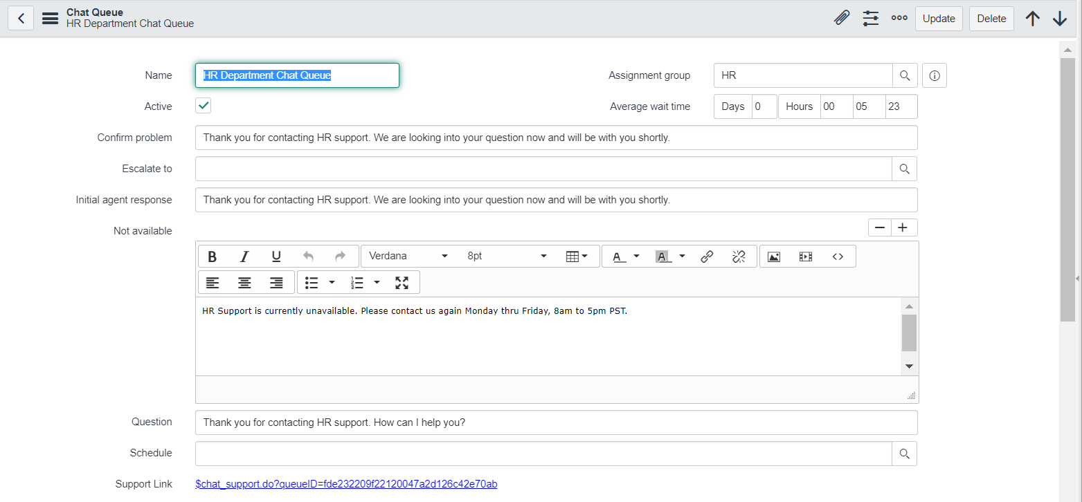Image resolution: width=1082 pixels, height=502 pixels.
Task: Align text left in the editor
Action: (x=213, y=283)
